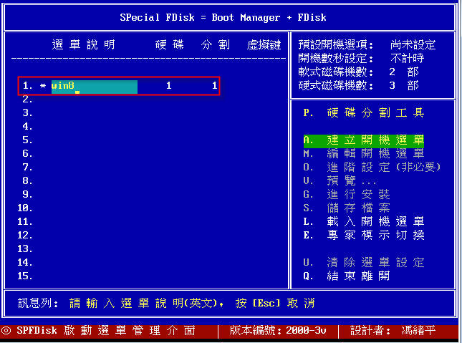The height and width of the screenshot is (343, 462).
Task: Select boot menu slot 8.
Action: click(27, 180)
